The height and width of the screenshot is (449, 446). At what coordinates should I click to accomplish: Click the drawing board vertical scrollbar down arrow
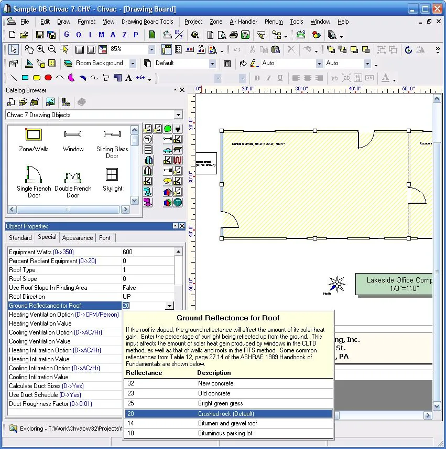(x=437, y=406)
